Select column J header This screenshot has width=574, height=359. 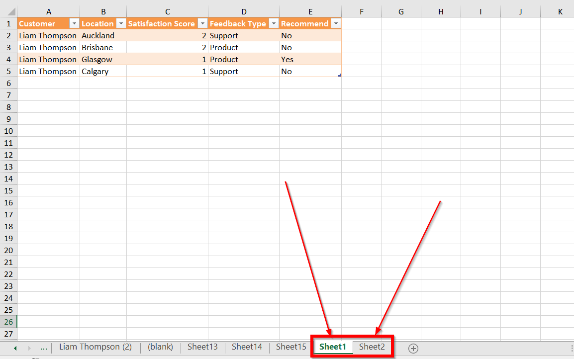pos(521,12)
